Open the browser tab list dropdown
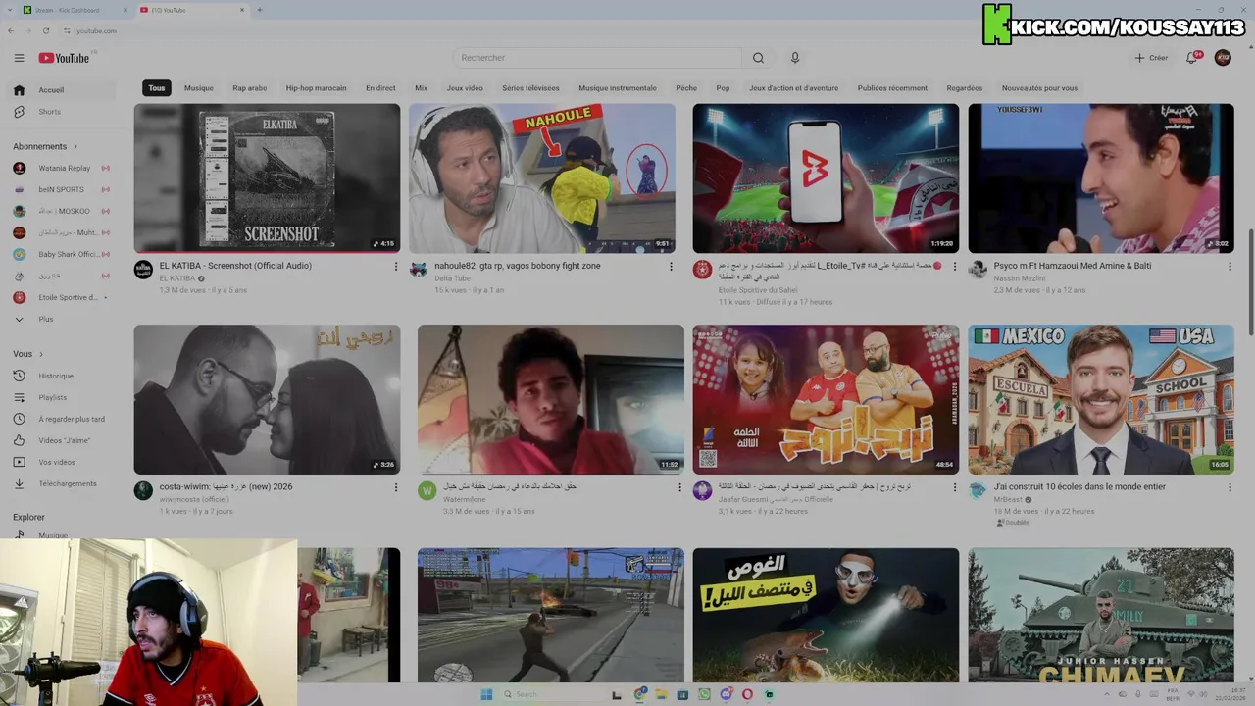 (x=11, y=10)
